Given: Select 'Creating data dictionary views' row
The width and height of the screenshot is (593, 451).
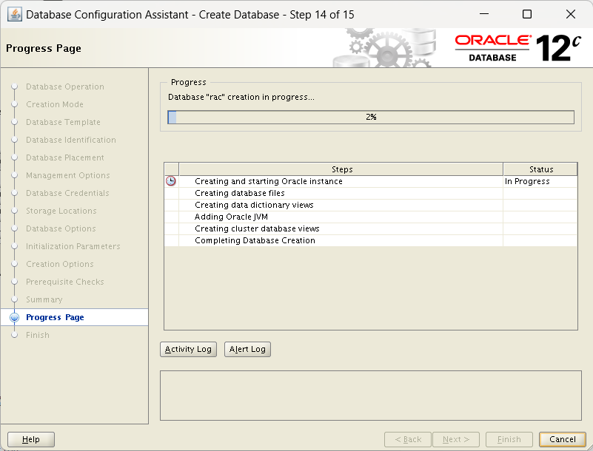Looking at the screenshot, I should 371,205.
